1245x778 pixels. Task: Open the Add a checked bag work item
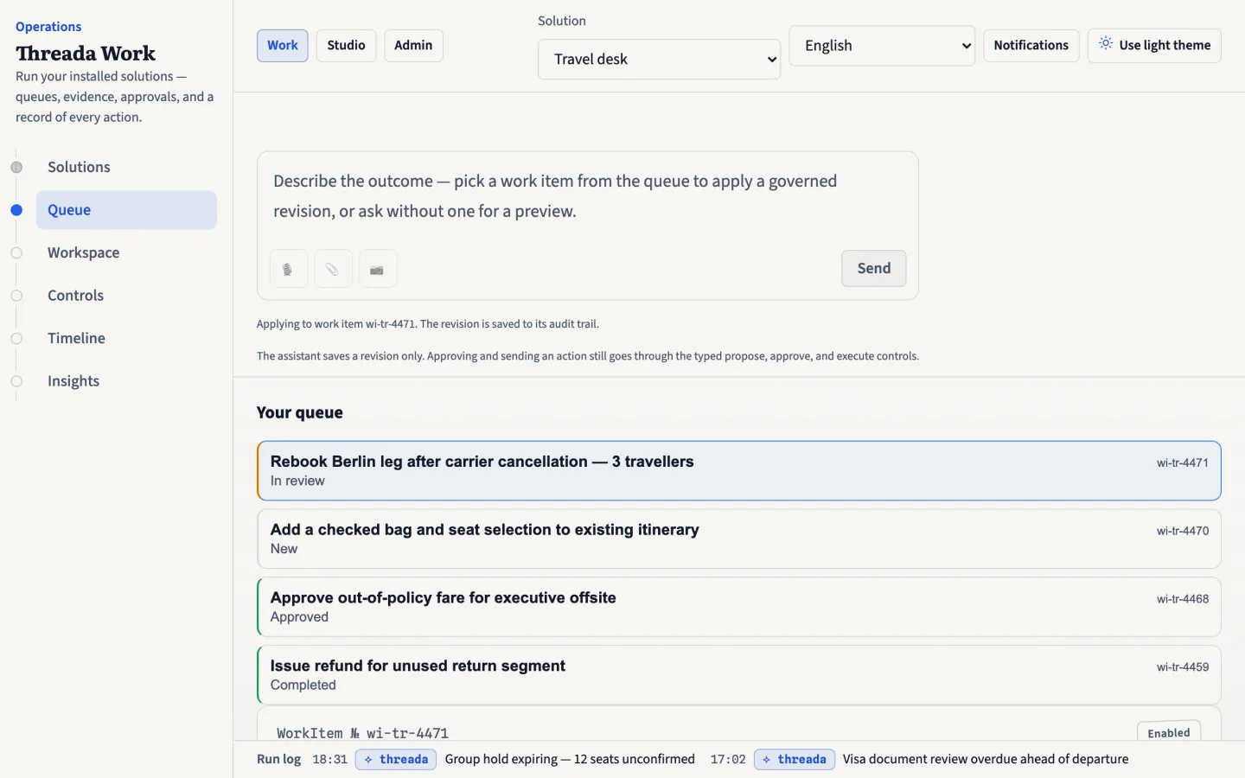click(739, 539)
